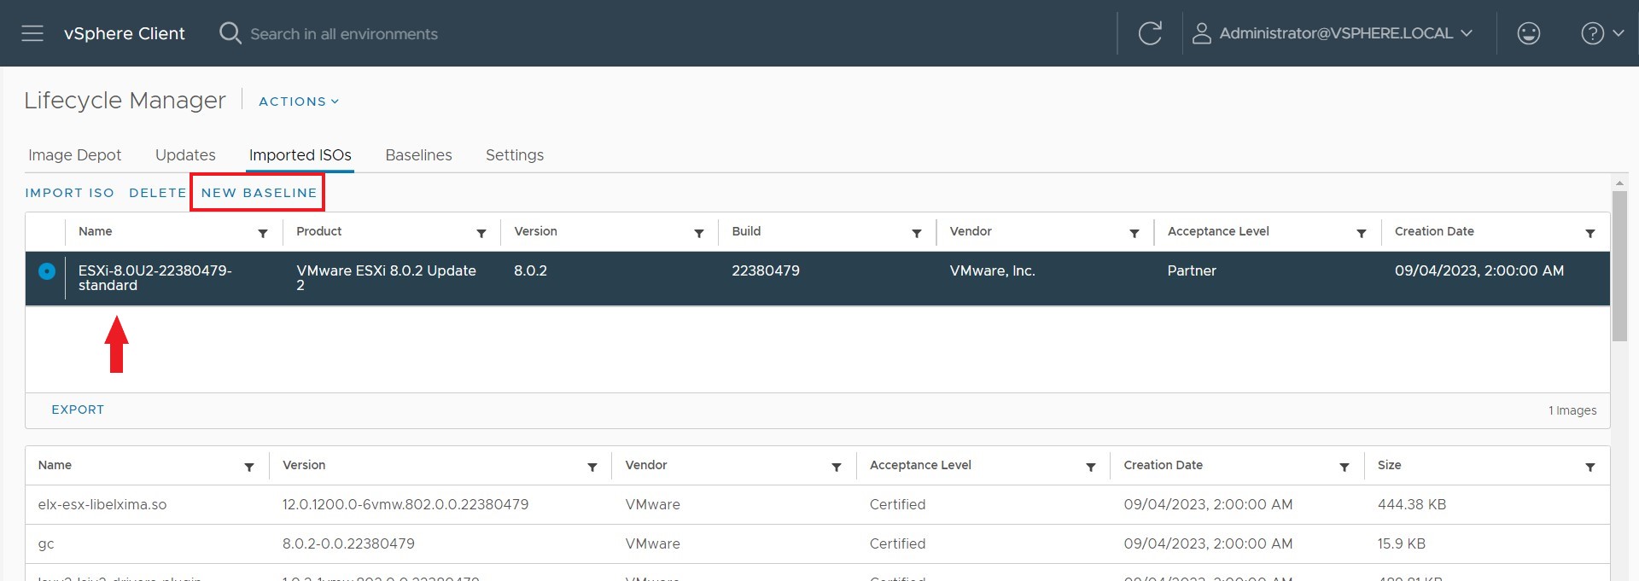
Task: Filter the Build column
Action: [x=917, y=233]
